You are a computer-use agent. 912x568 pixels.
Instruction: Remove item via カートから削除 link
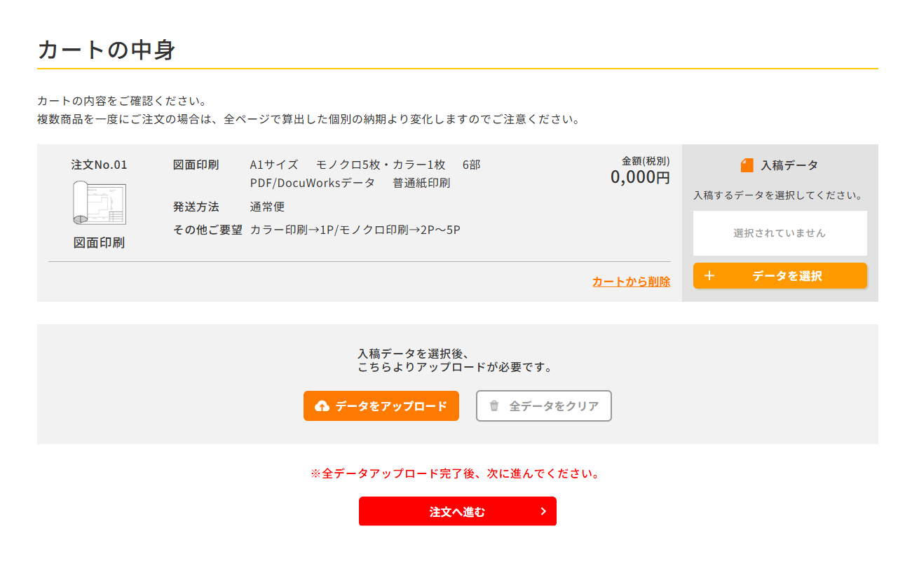[631, 282]
